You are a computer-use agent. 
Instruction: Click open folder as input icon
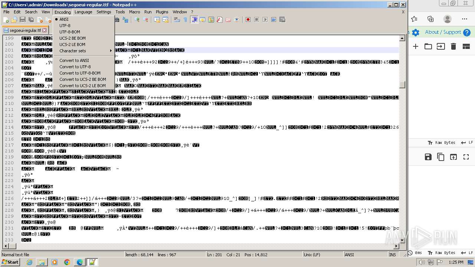tap(428, 46)
